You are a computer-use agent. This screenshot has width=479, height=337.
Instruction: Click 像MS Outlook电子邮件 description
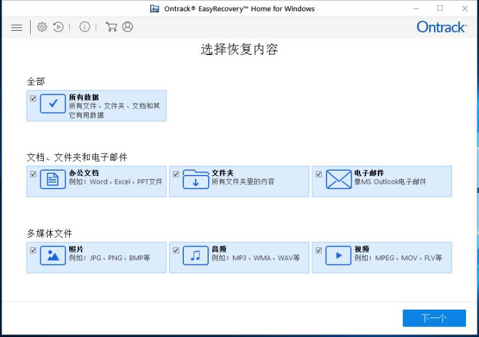[390, 182]
